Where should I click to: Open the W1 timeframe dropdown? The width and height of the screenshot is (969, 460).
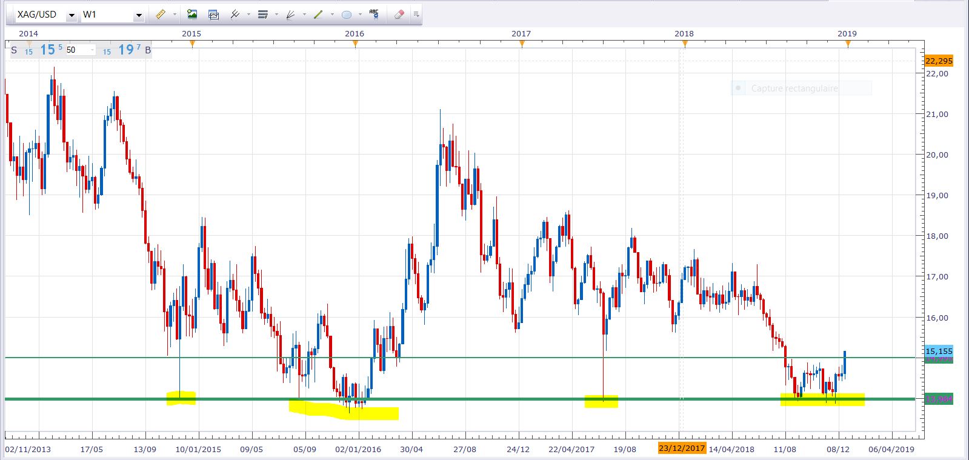tap(139, 15)
